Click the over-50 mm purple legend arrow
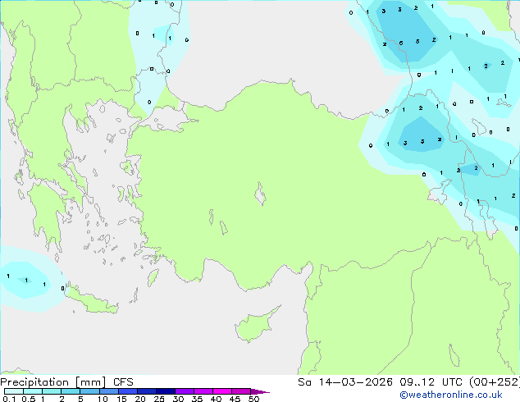Screen dimensions: 520x402 tap(260, 391)
